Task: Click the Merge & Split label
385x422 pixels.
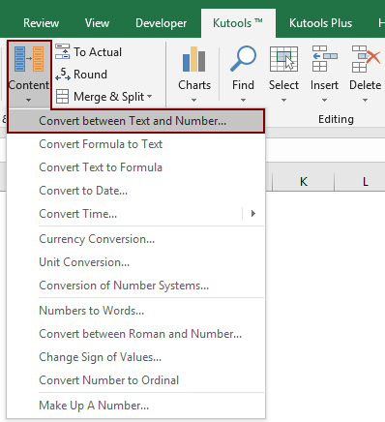Action: tap(109, 97)
